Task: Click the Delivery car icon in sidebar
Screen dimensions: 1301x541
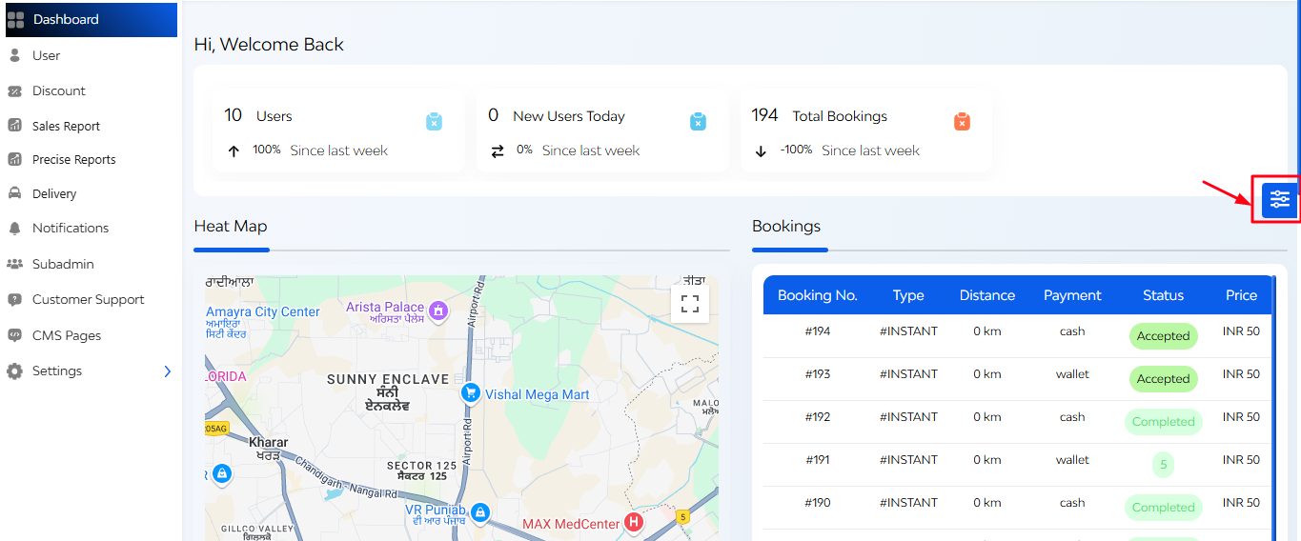Action: (14, 193)
